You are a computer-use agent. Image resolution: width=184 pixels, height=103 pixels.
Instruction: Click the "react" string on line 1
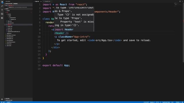(x=81, y=5)
